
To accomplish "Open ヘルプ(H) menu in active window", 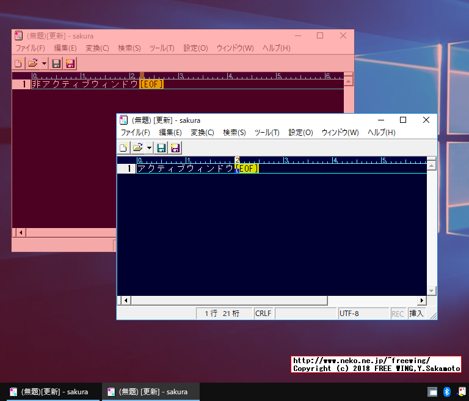I will [x=381, y=133].
